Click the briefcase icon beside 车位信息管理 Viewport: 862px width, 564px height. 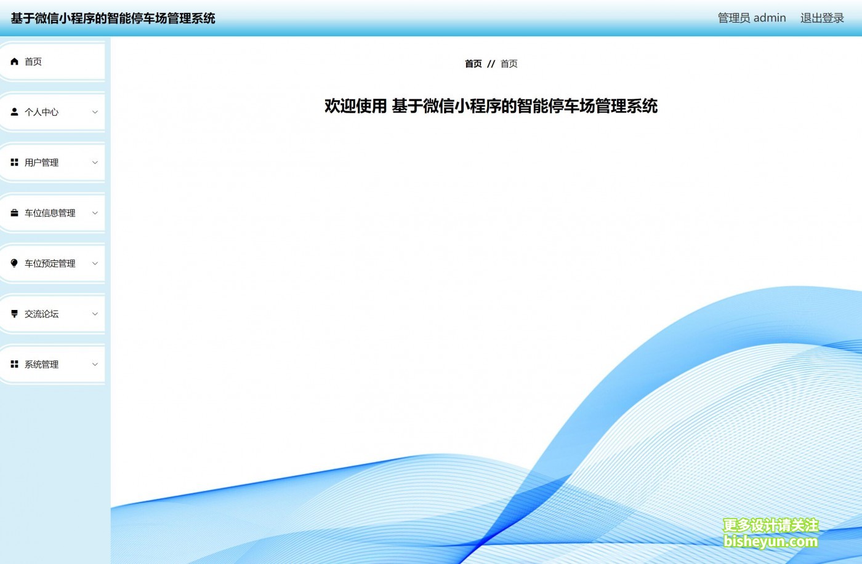15,213
